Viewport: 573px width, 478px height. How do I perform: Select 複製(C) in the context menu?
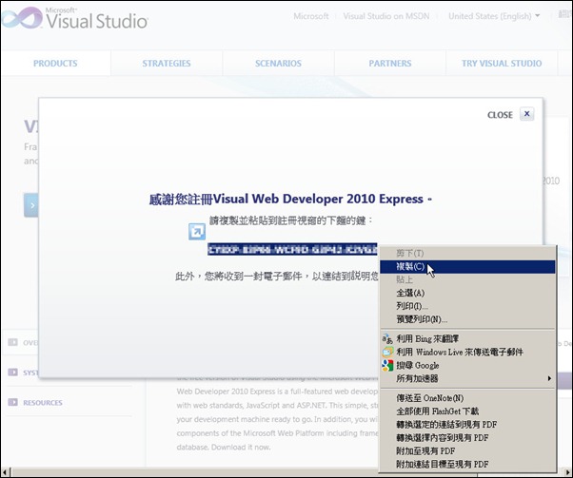[467, 267]
